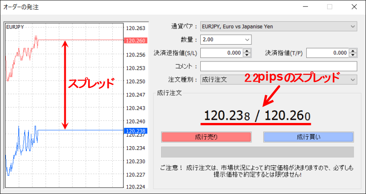
Task: Click the EURJPY label in the tick chart
Action: point(15,27)
